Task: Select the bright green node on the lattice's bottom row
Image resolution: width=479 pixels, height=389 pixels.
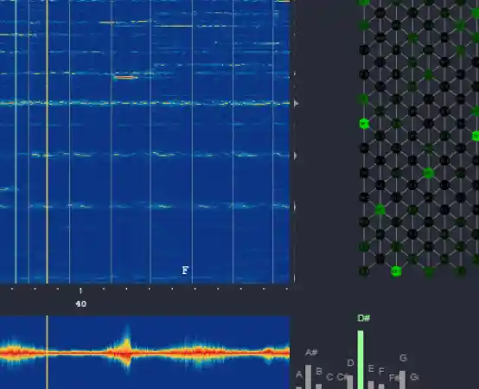Action: [x=396, y=271]
